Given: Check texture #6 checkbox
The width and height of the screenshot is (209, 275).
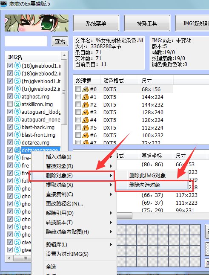Looking at the screenshot, I should pos(78,135).
